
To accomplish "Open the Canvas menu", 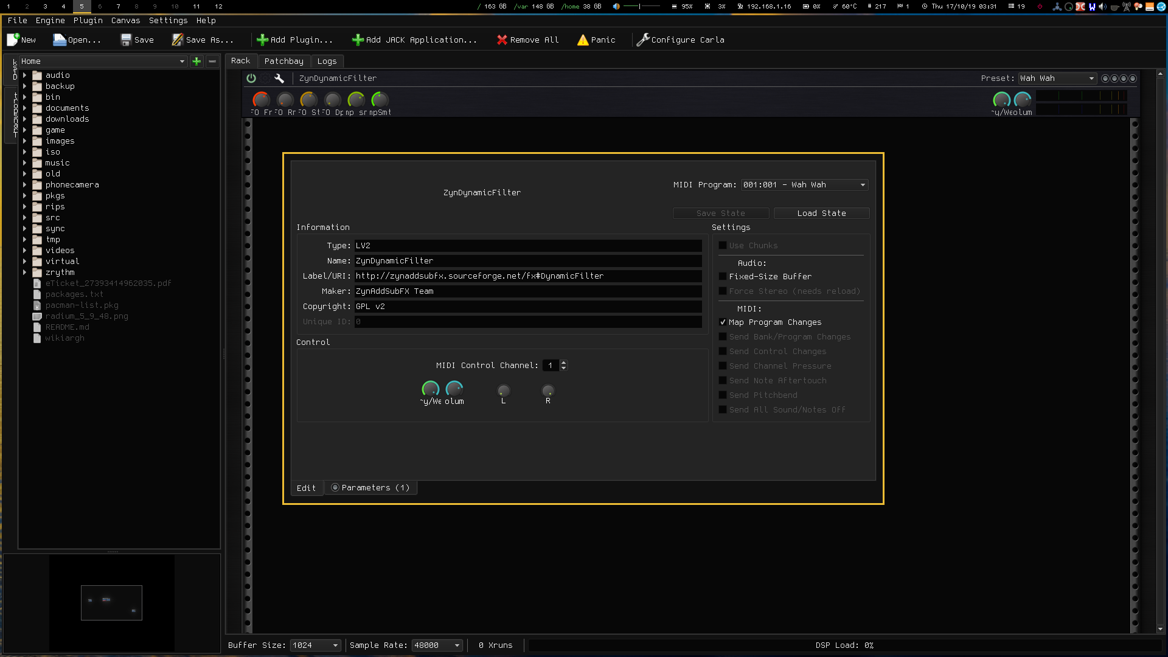I will [x=125, y=21].
